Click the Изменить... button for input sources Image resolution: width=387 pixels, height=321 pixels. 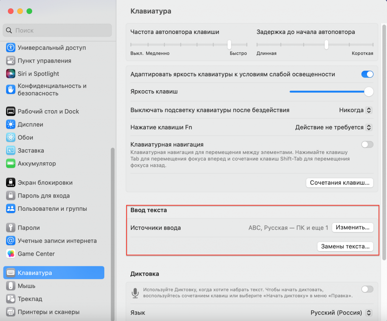coord(353,227)
